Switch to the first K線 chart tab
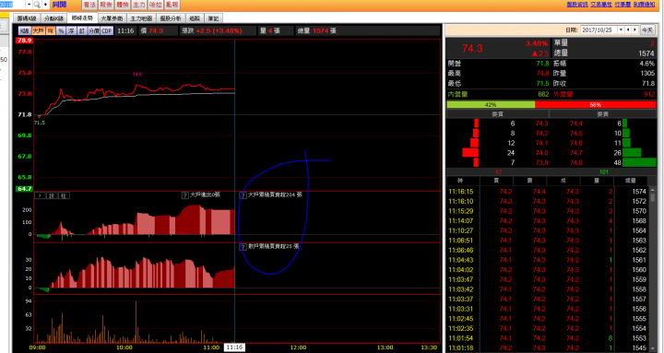The width and height of the screenshot is (664, 353). [27, 18]
